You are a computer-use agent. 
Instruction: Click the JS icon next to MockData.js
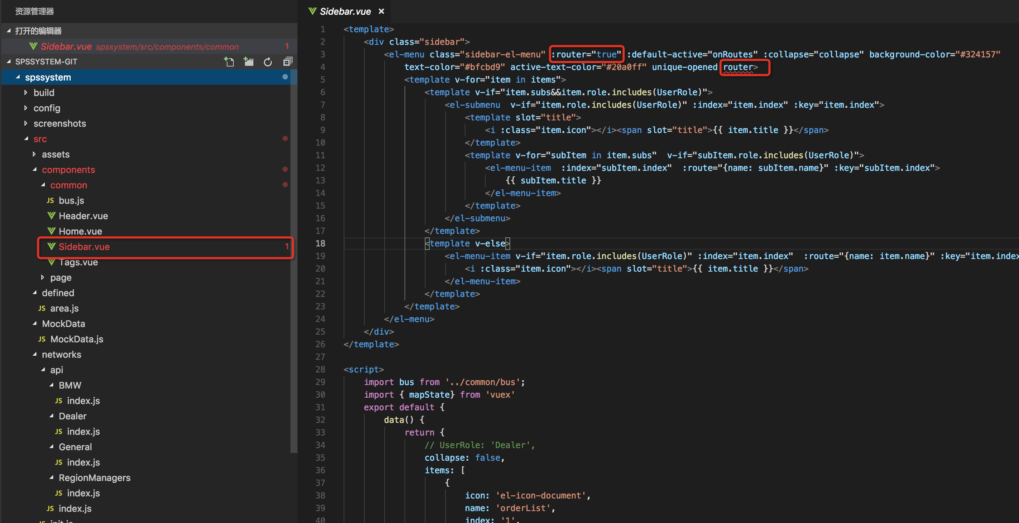tap(42, 339)
